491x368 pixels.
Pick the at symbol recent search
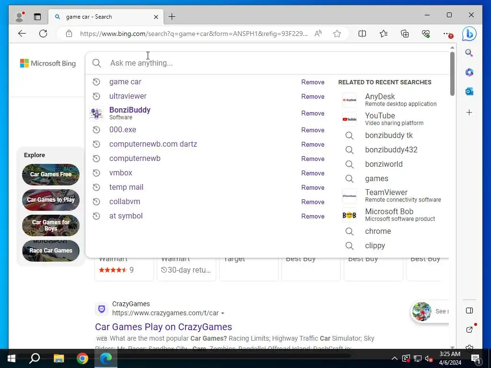click(126, 216)
